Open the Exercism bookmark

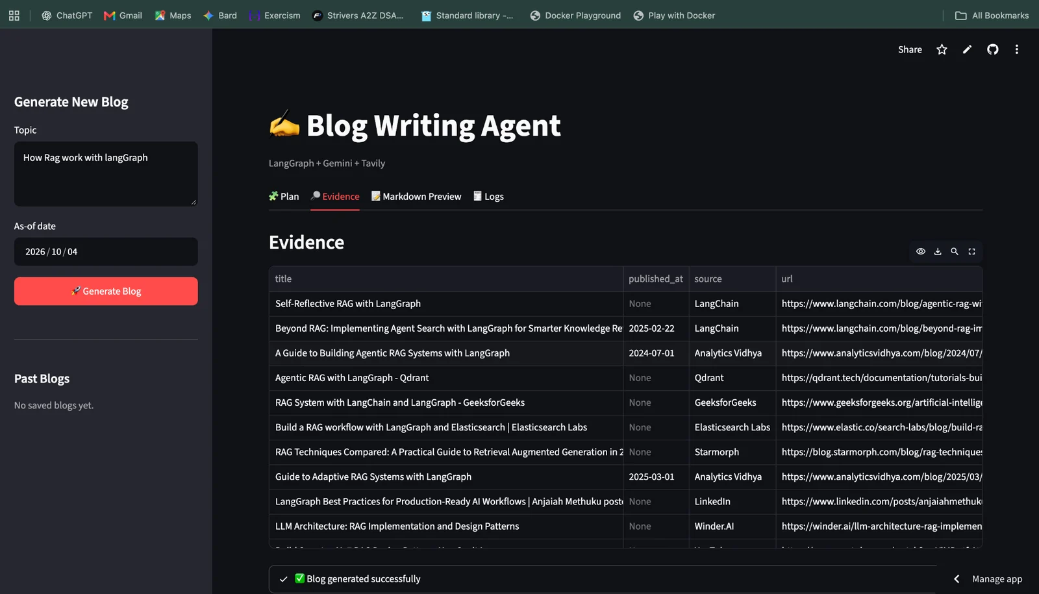click(x=275, y=16)
